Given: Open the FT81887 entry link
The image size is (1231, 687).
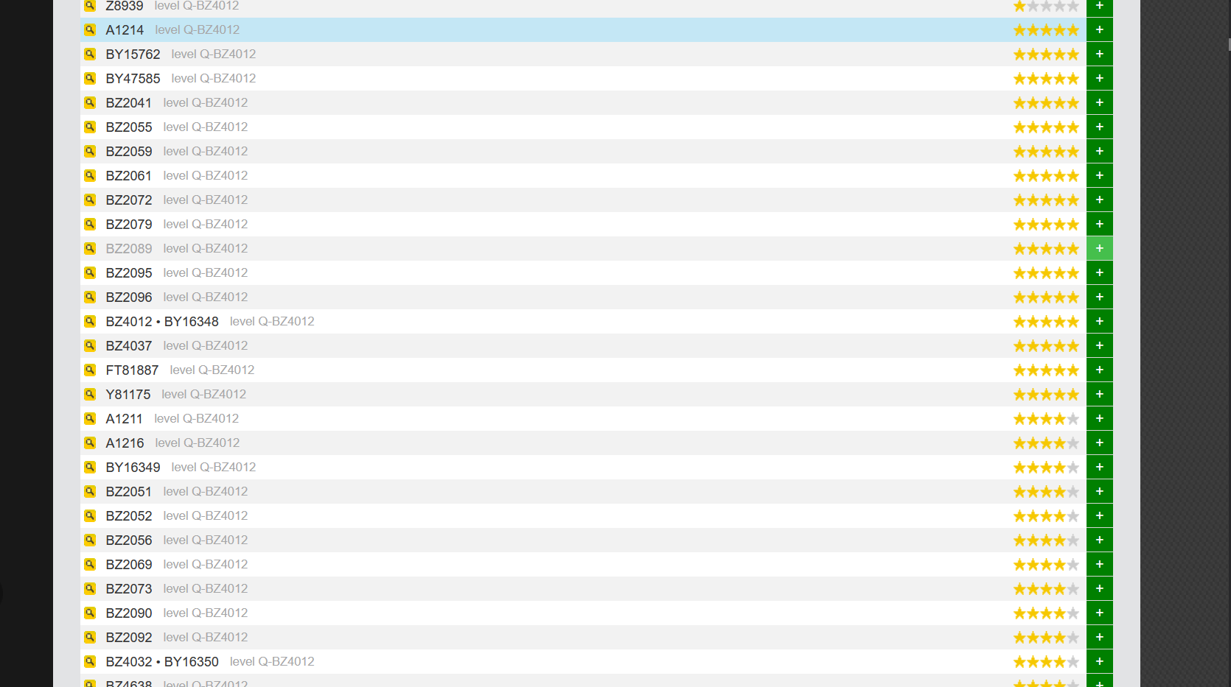Looking at the screenshot, I should point(132,370).
